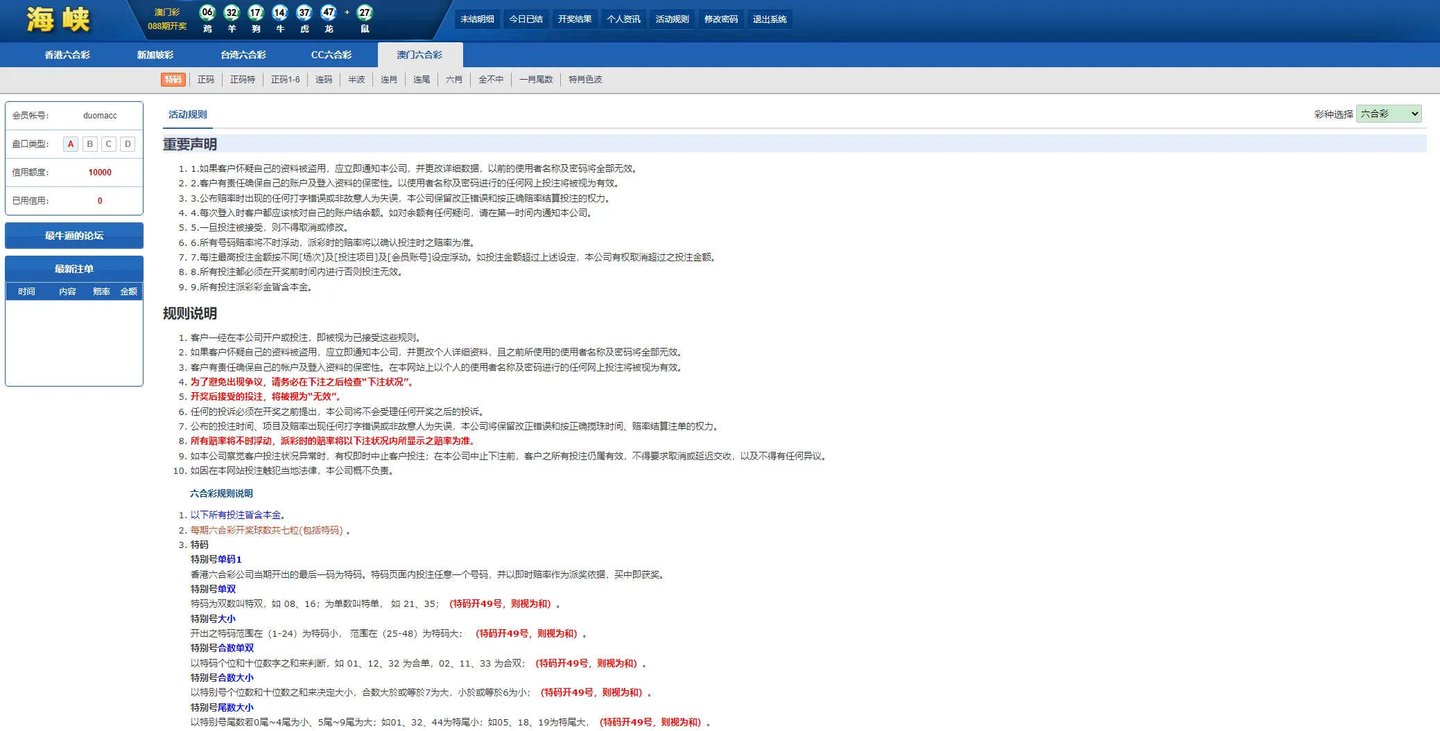Click the ball icon 14 ox
Image resolution: width=1440 pixels, height=731 pixels.
click(x=280, y=11)
